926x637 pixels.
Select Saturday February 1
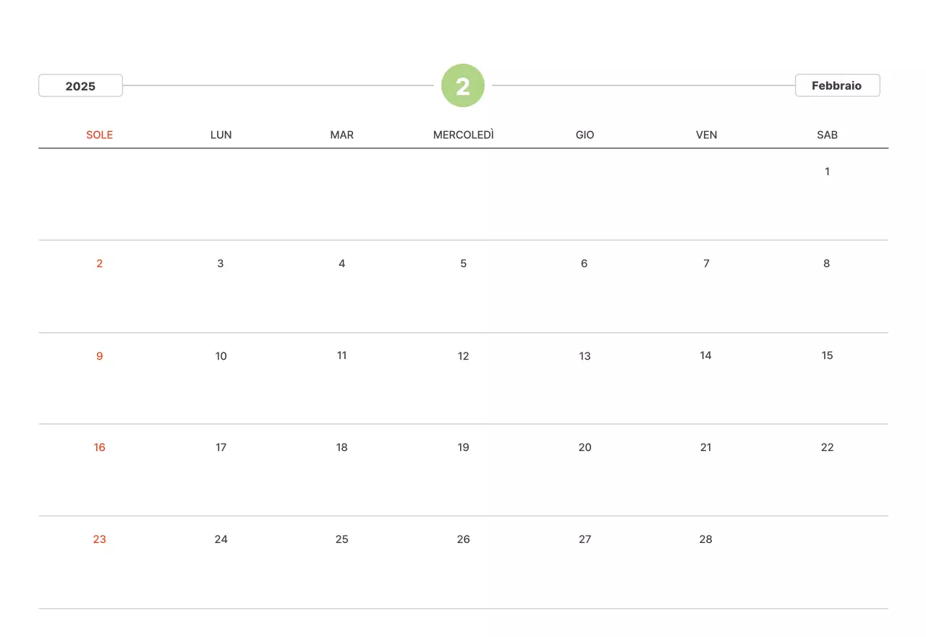[827, 172]
